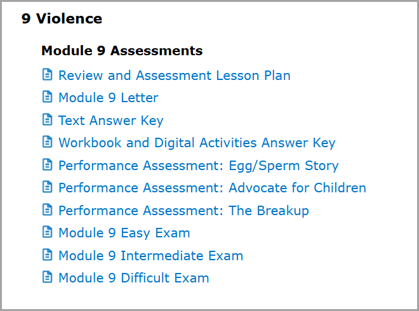Click document icon beside The Breakup assessment
The width and height of the screenshot is (419, 311).
coord(48,209)
